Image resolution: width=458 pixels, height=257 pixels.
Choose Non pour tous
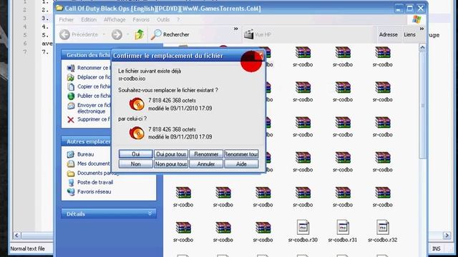pos(171,164)
